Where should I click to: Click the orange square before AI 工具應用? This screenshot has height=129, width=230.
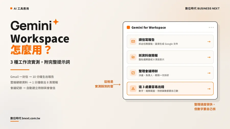click(x=11, y=8)
